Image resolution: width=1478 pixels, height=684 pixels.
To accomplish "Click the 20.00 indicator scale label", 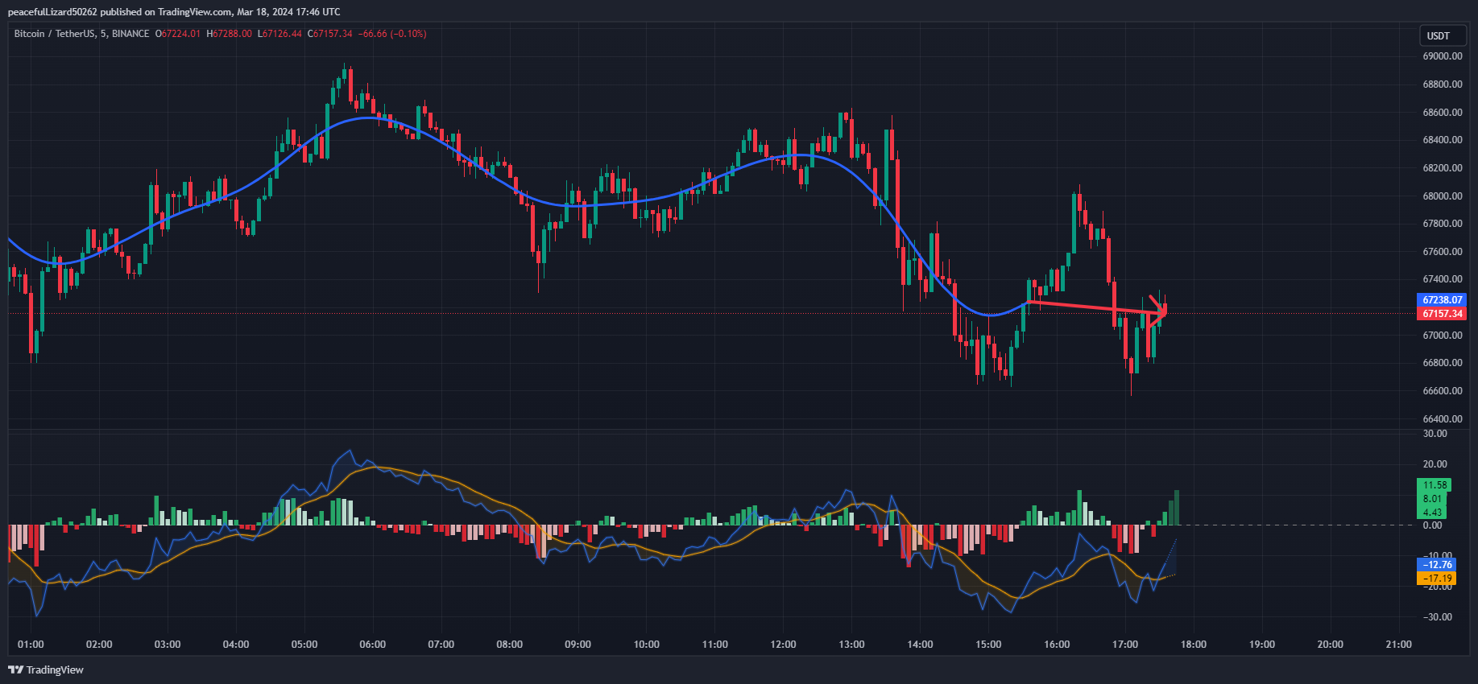I will click(x=1435, y=464).
